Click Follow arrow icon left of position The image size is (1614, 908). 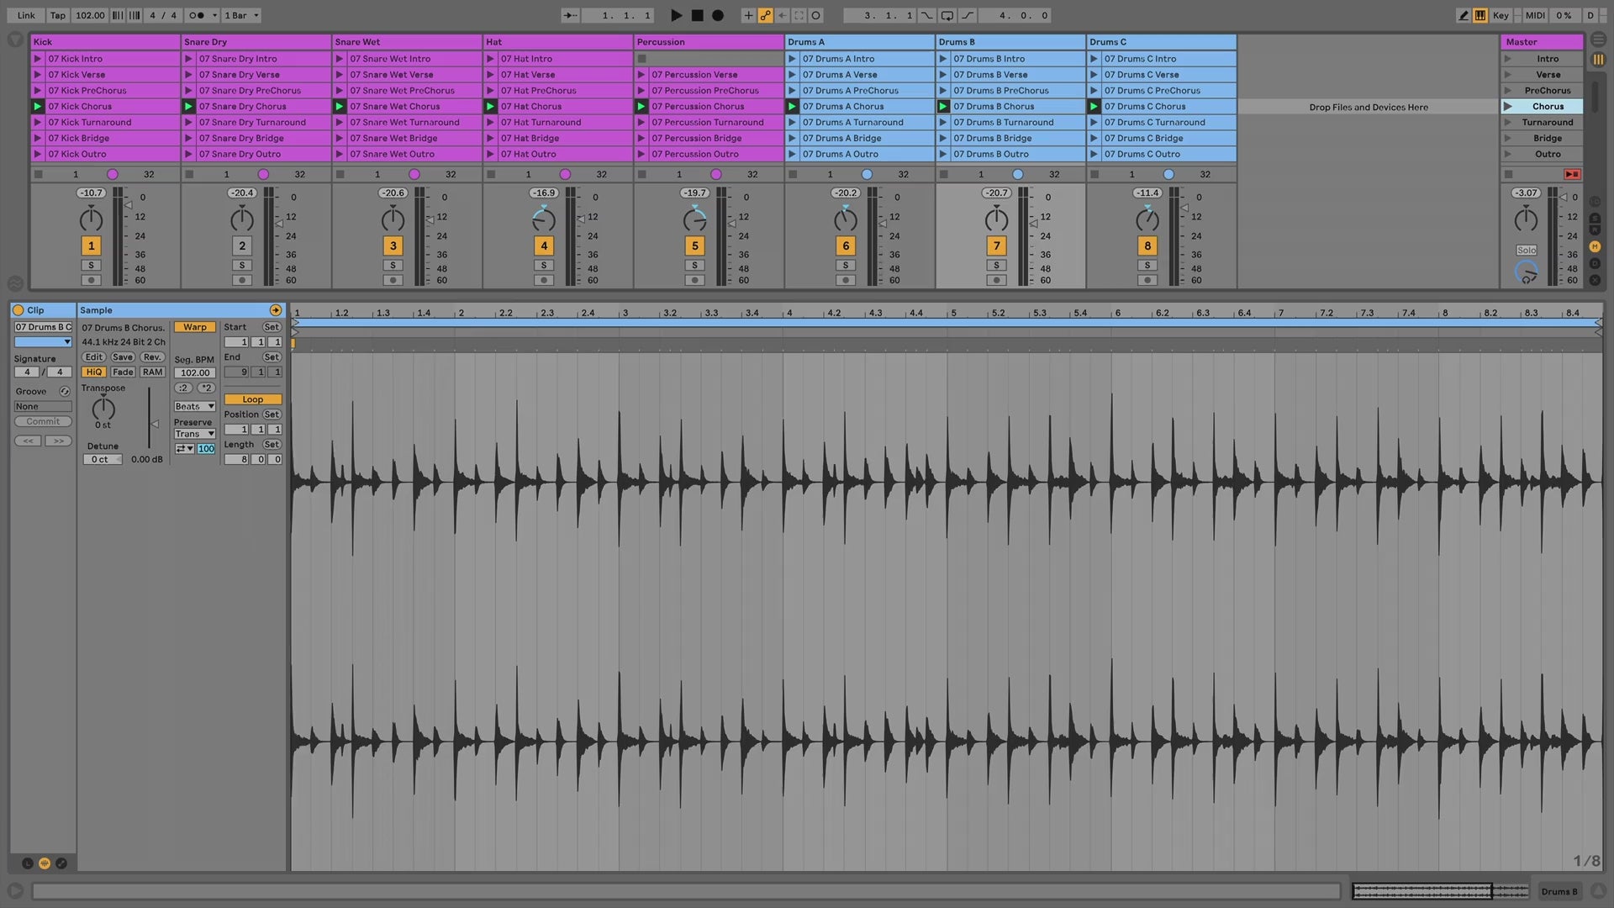[569, 15]
